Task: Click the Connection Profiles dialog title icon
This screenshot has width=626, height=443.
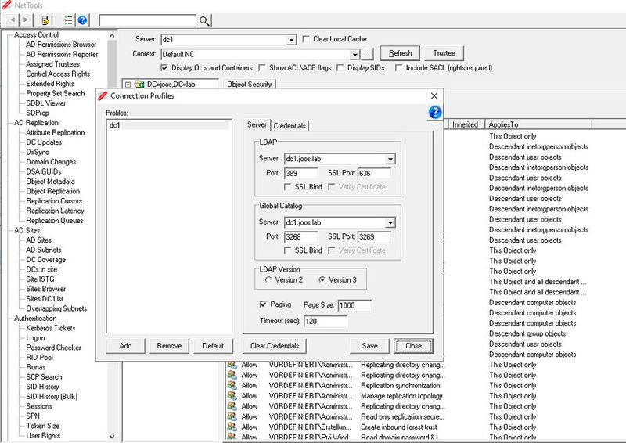Action: coord(103,95)
